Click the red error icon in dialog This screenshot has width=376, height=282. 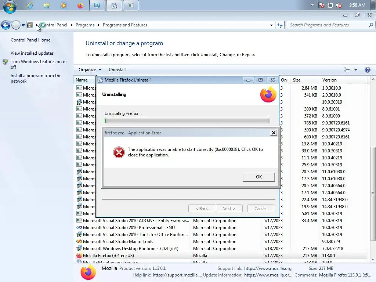[x=119, y=152]
